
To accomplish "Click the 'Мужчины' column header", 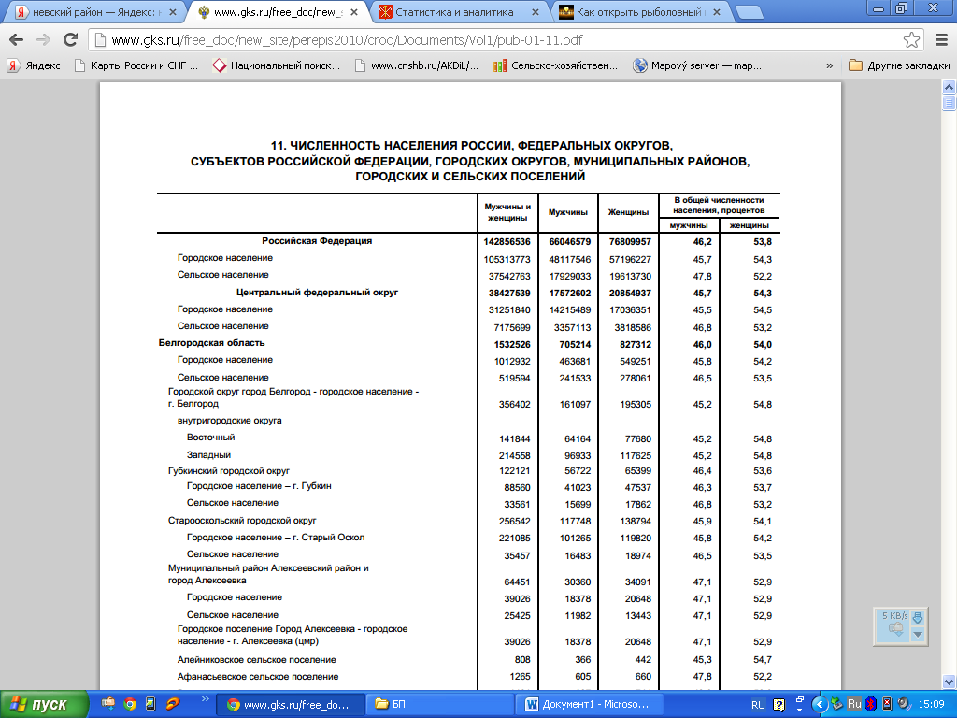I will coord(567,212).
